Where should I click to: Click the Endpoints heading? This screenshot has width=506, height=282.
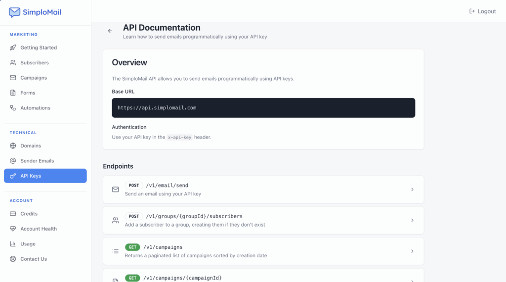tap(118, 166)
